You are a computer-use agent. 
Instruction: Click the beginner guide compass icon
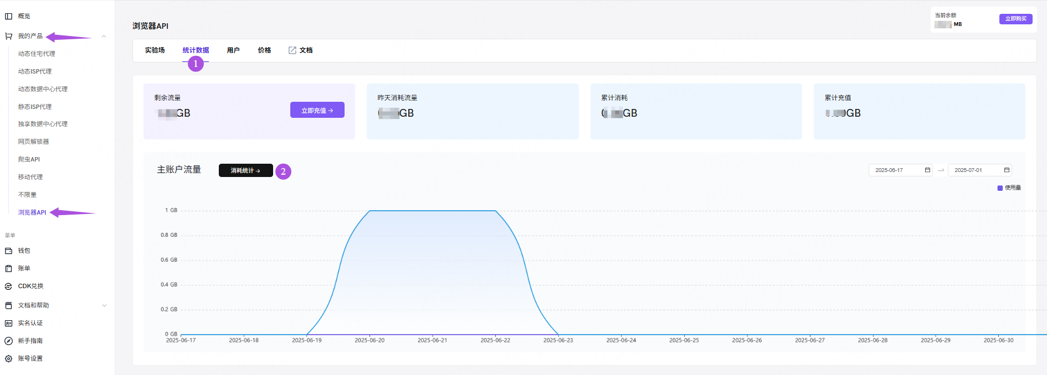(8, 341)
